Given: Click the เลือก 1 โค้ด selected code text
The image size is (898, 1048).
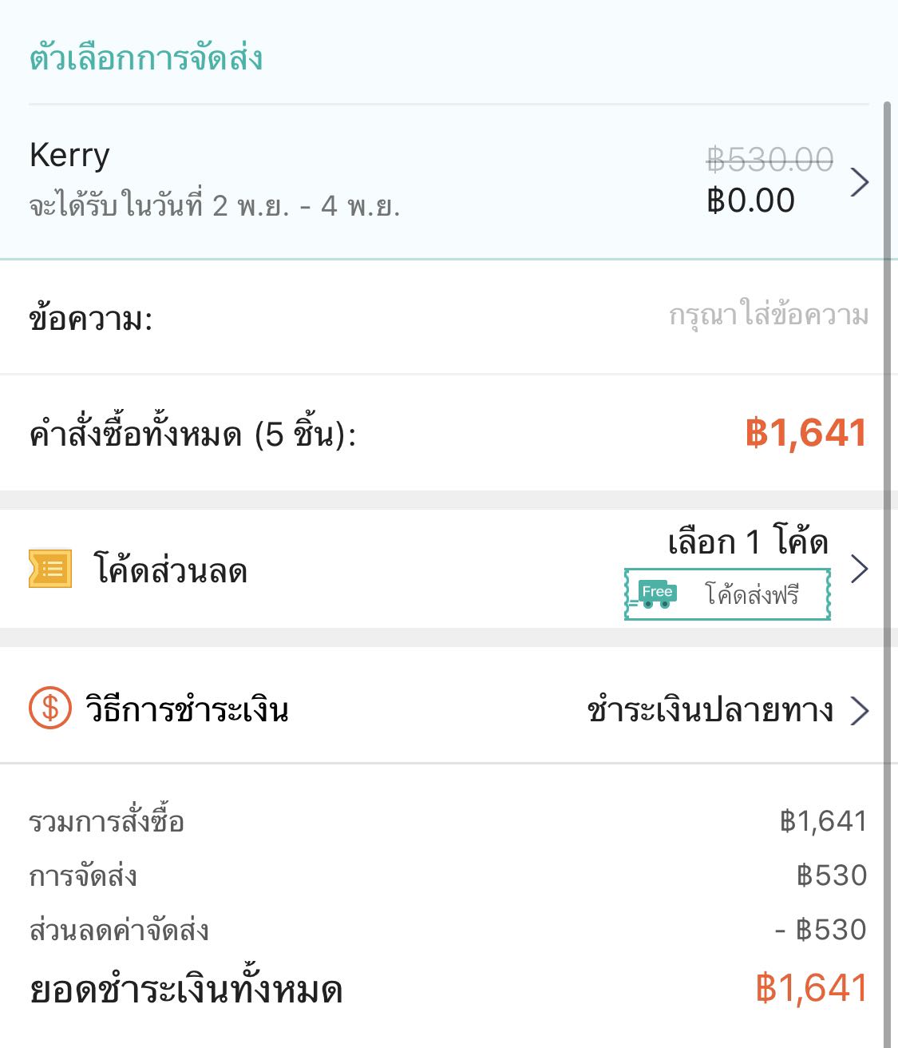Looking at the screenshot, I should tap(748, 543).
